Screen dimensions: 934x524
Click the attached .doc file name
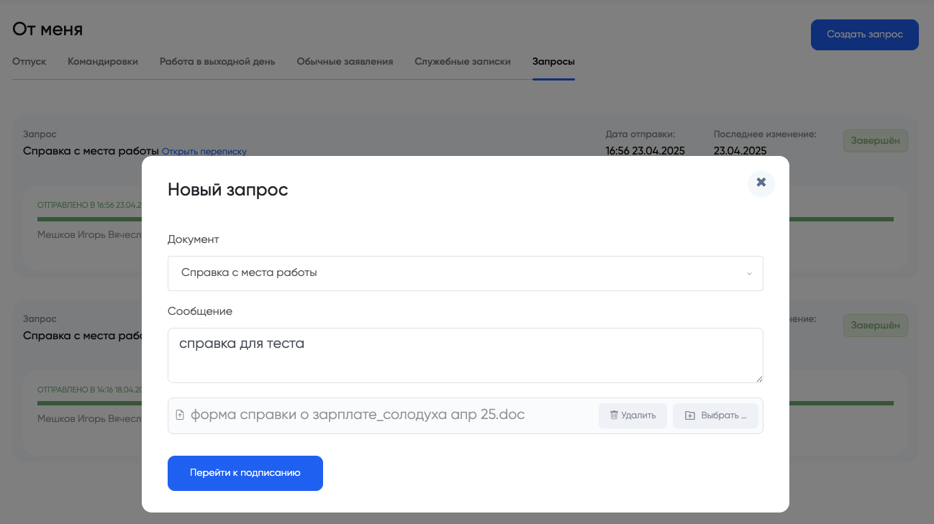pos(358,415)
